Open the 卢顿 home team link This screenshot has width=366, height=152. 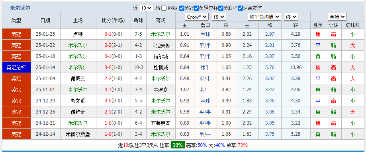pos(78,34)
